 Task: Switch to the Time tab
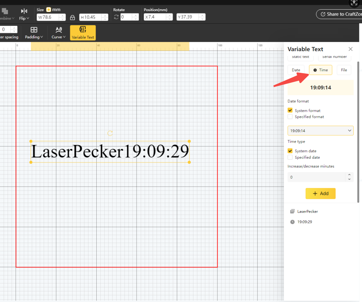[x=321, y=70]
